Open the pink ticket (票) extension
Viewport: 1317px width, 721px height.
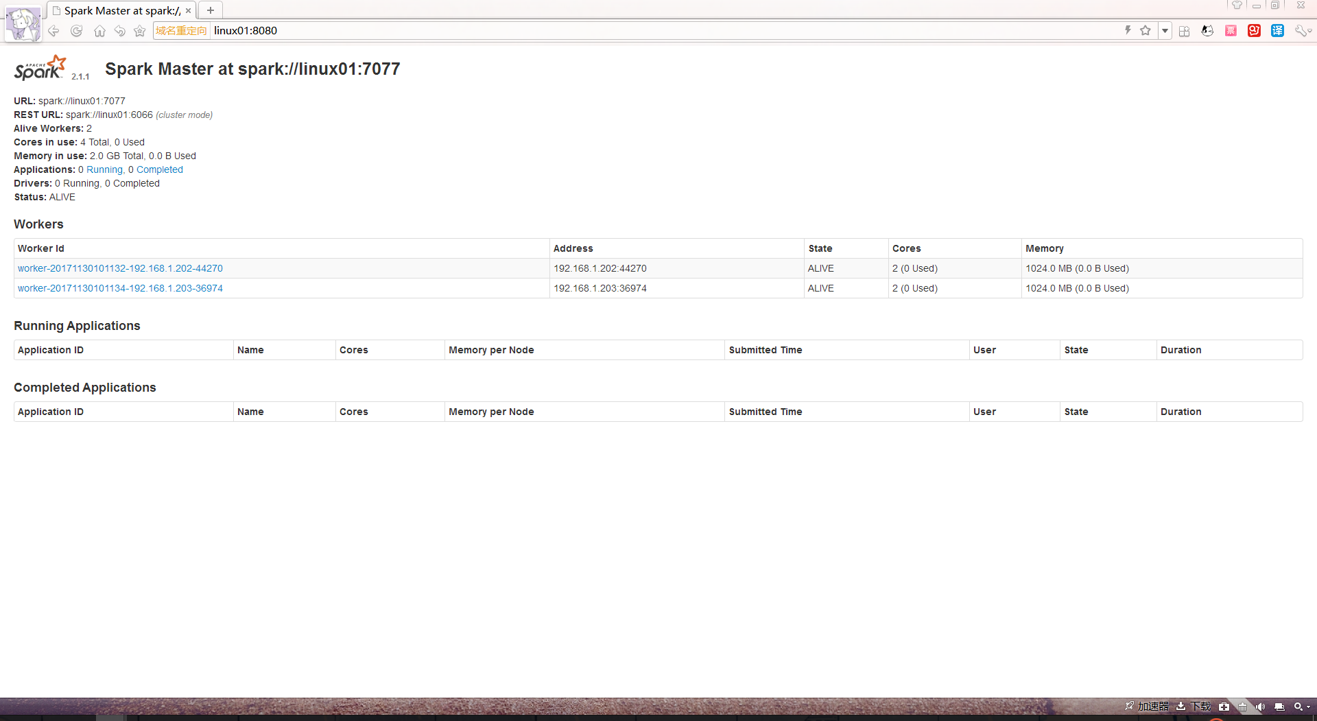1231,31
